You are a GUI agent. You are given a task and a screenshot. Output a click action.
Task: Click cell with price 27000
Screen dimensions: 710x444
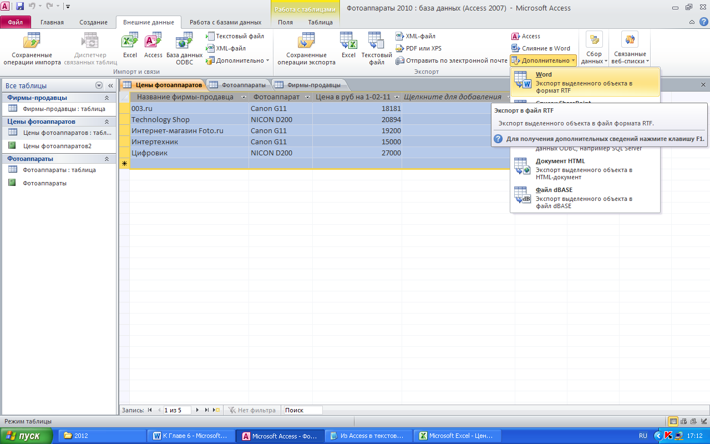pyautogui.click(x=357, y=153)
